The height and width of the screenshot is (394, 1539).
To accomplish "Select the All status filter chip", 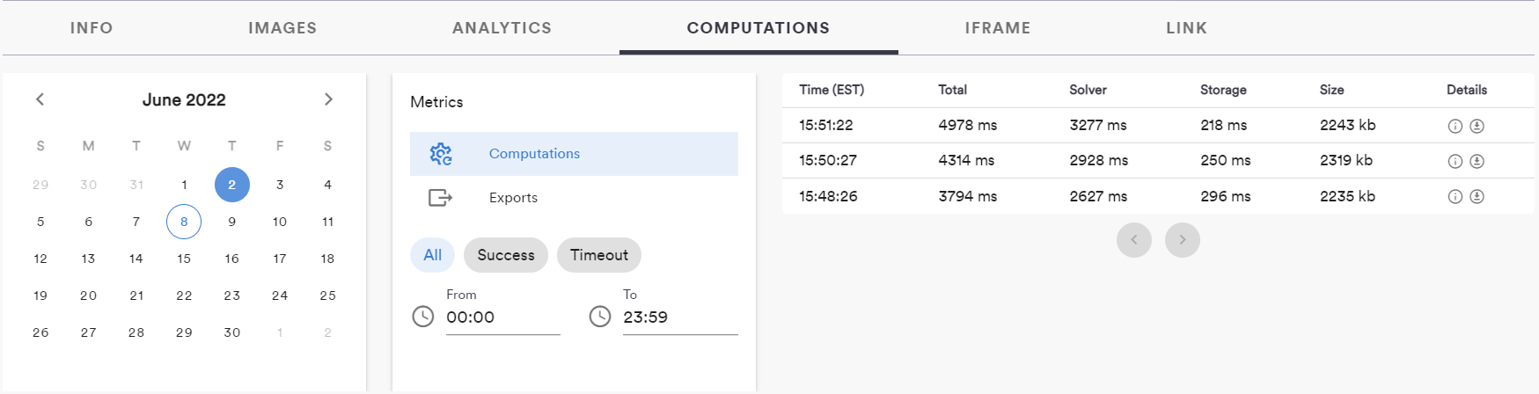I will pyautogui.click(x=432, y=255).
